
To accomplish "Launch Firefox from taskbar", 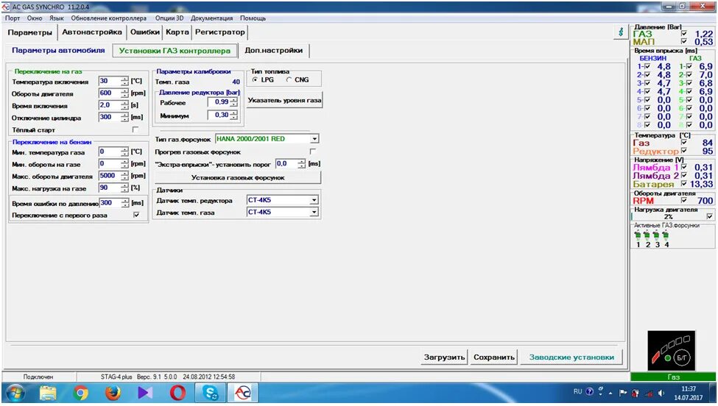I will click(113, 393).
